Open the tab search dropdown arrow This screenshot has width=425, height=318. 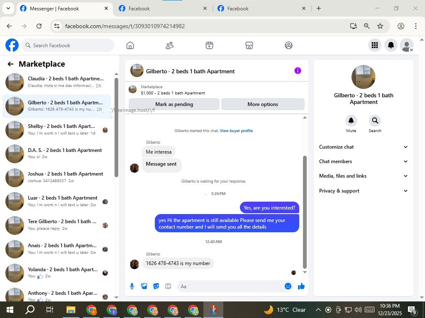[x=8, y=8]
